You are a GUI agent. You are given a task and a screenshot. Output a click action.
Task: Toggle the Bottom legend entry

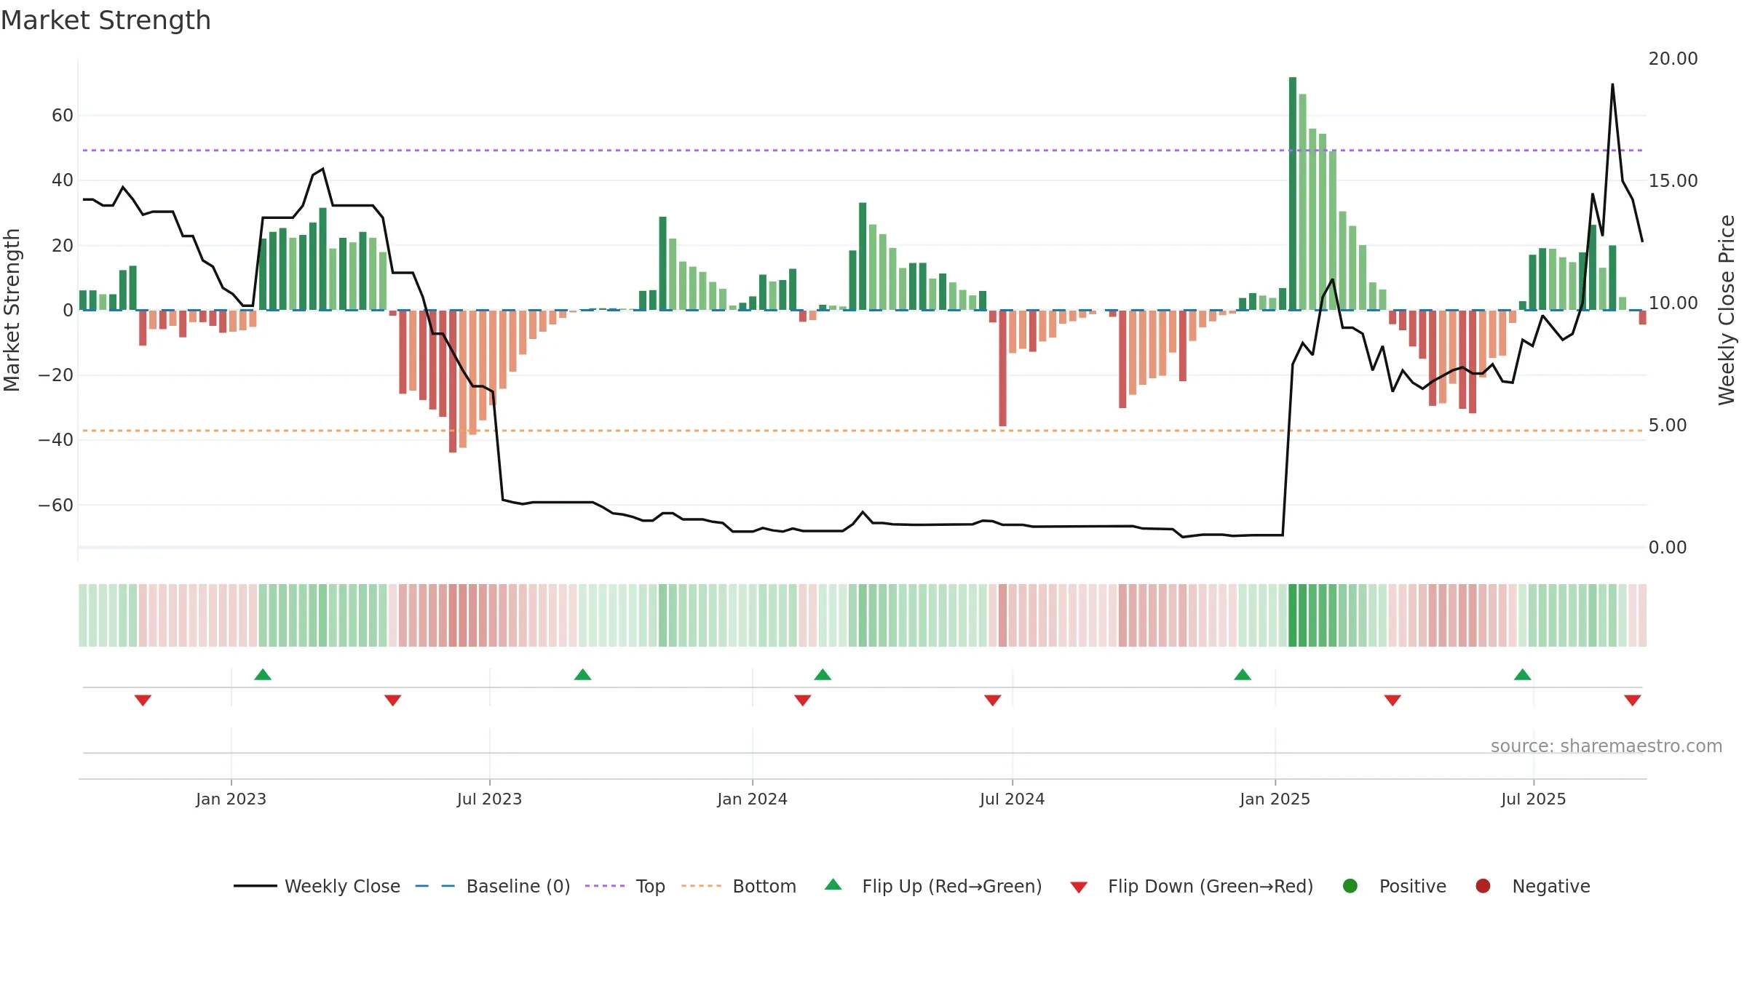(x=739, y=886)
